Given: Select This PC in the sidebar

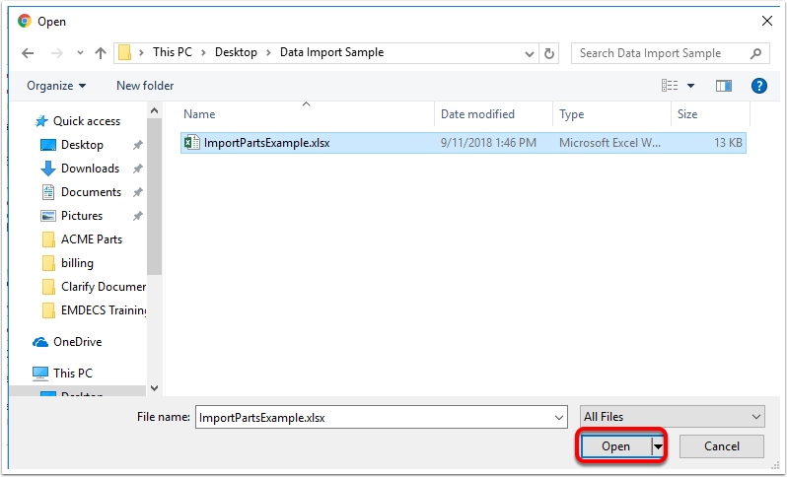Looking at the screenshot, I should pos(73,374).
